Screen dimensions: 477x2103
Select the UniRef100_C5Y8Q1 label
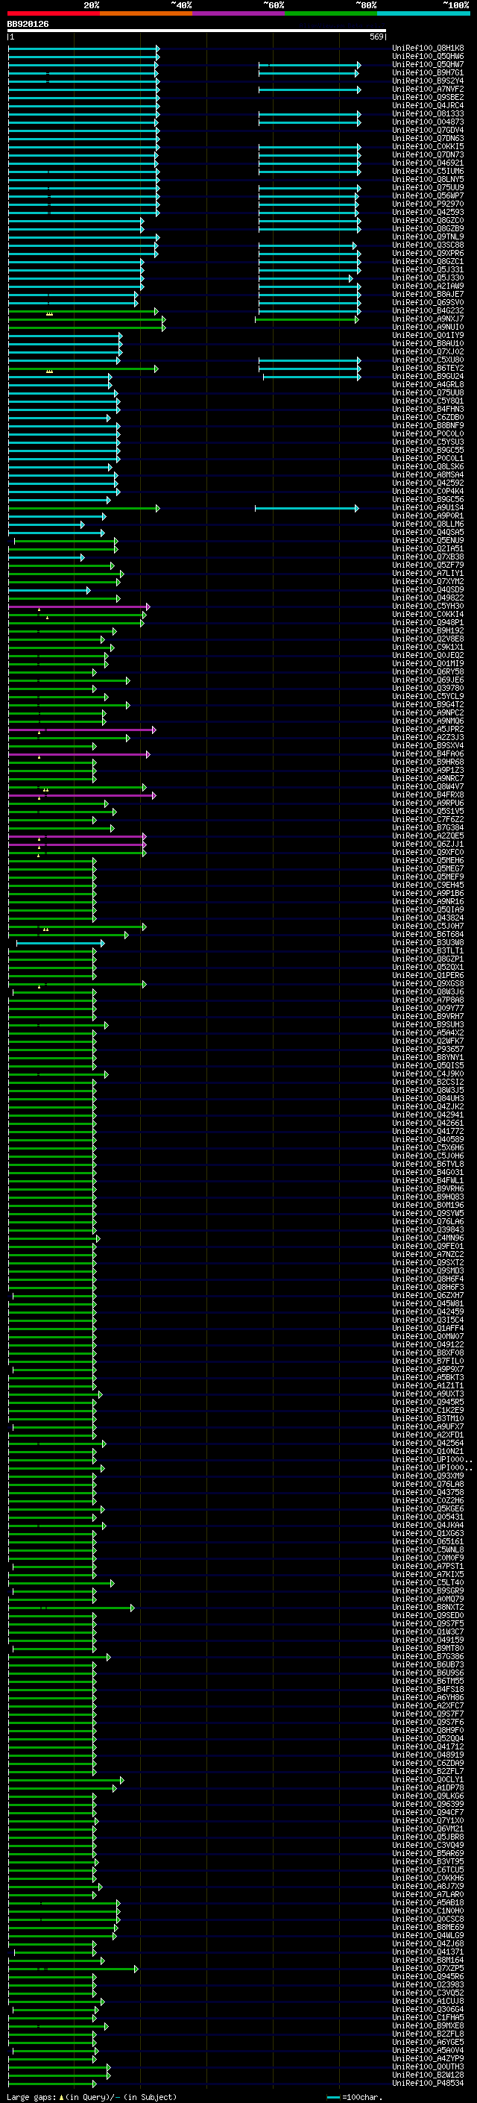(x=428, y=401)
